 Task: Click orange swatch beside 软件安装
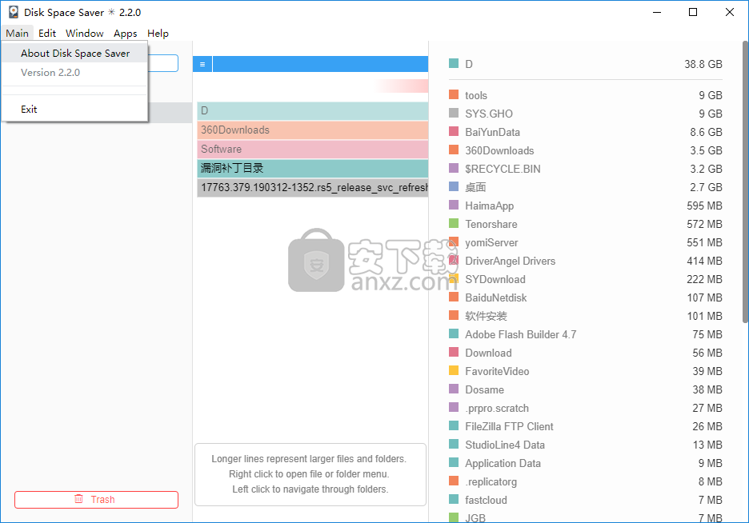point(454,315)
